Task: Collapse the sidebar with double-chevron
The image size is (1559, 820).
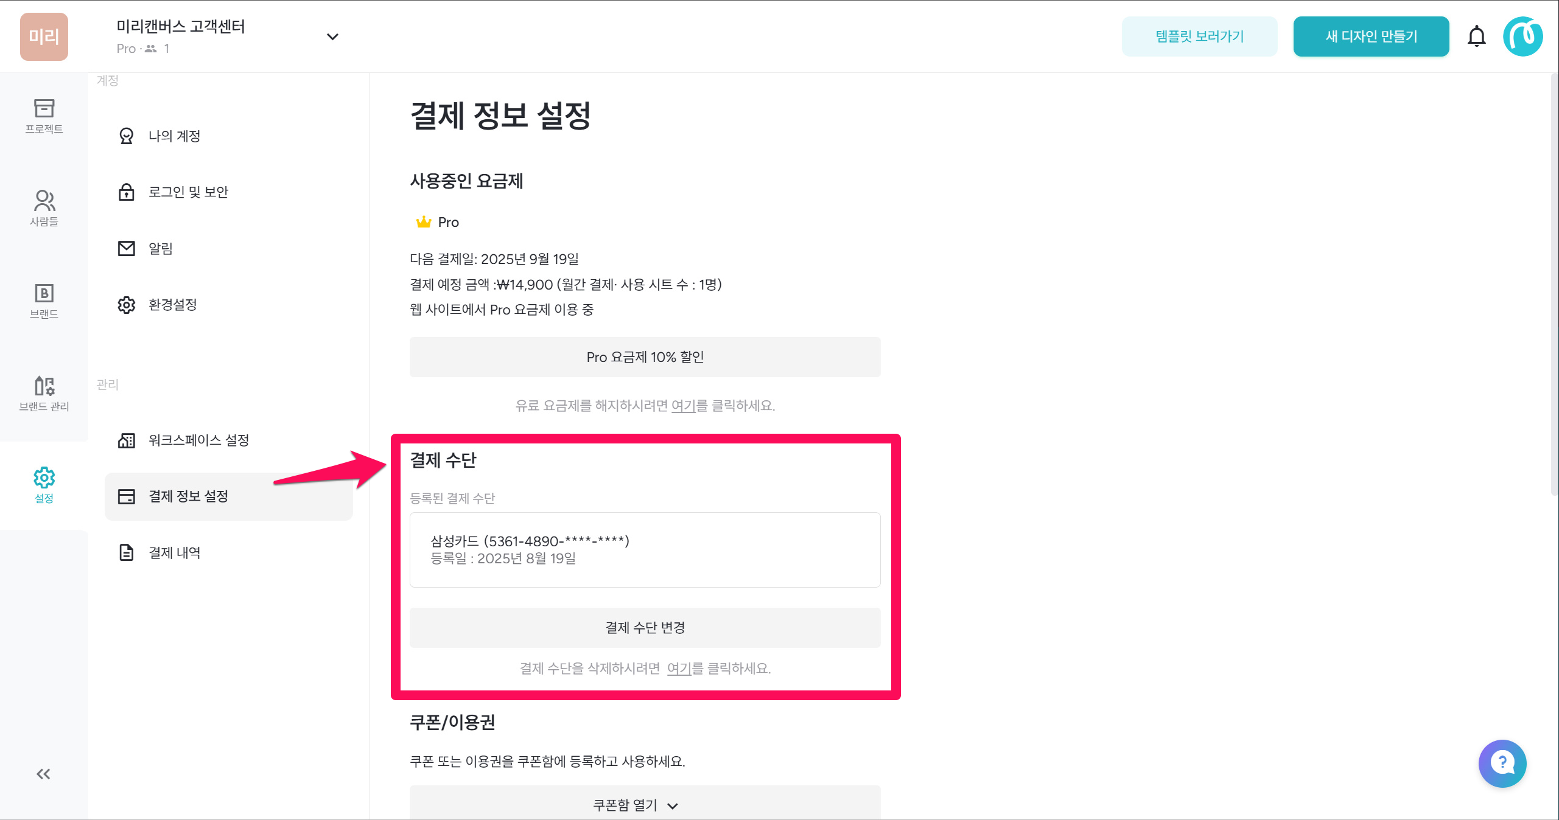Action: (43, 774)
